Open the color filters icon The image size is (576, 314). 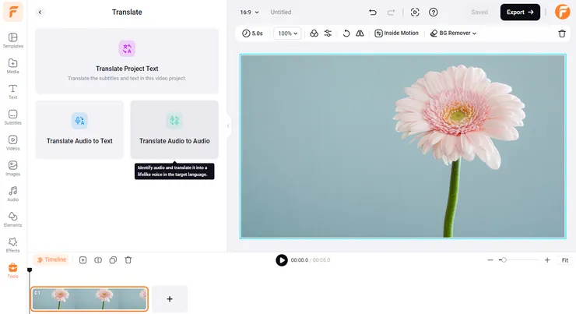(x=314, y=34)
